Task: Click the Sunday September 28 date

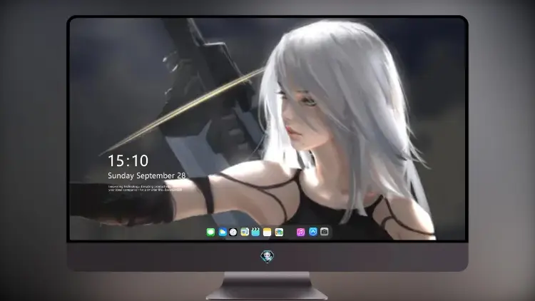Action: 147,175
